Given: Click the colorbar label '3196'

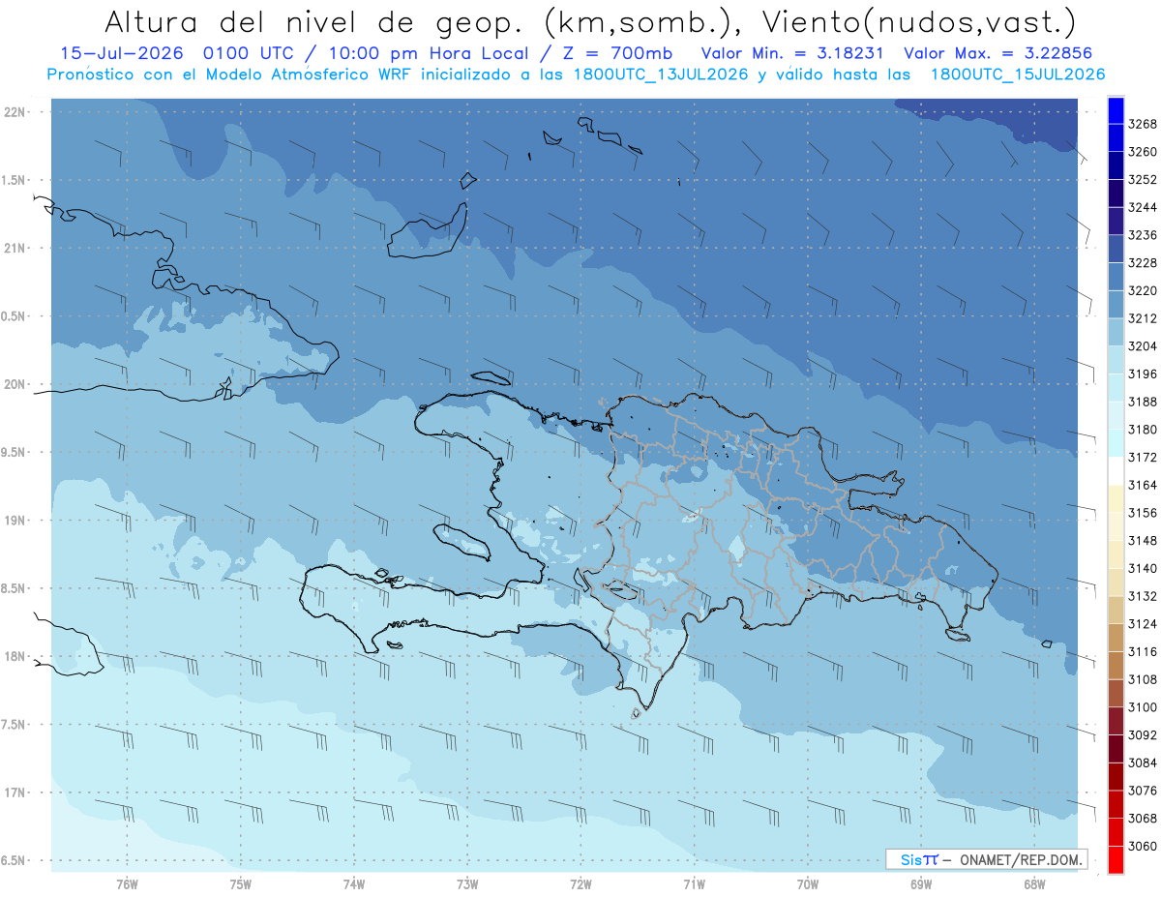Looking at the screenshot, I should click(1142, 374).
